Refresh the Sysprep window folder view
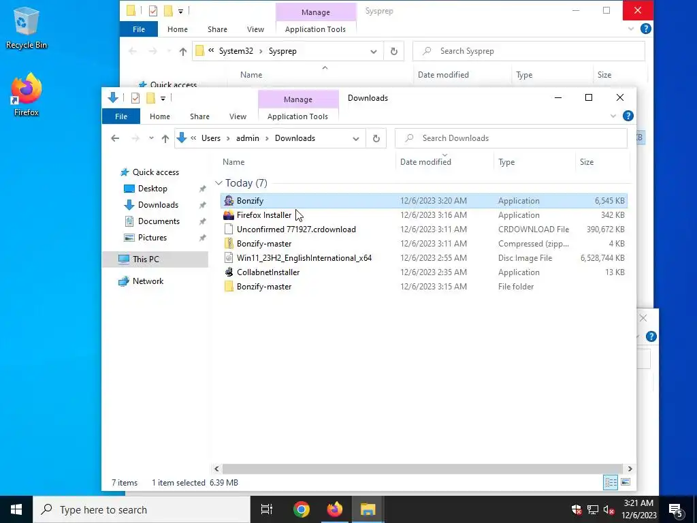This screenshot has width=697, height=523. [394, 51]
